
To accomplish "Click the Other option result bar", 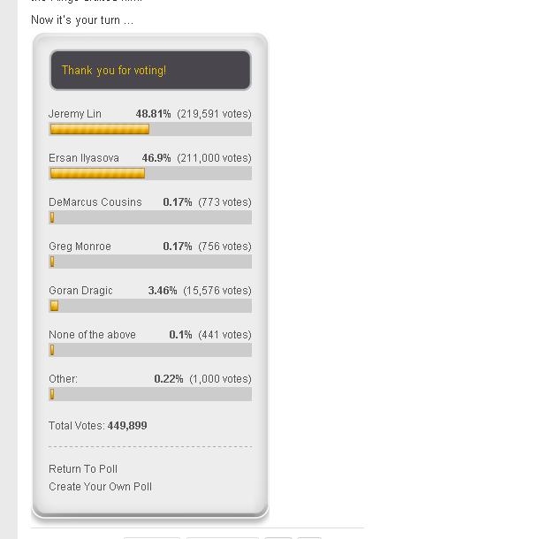I will click(52, 394).
